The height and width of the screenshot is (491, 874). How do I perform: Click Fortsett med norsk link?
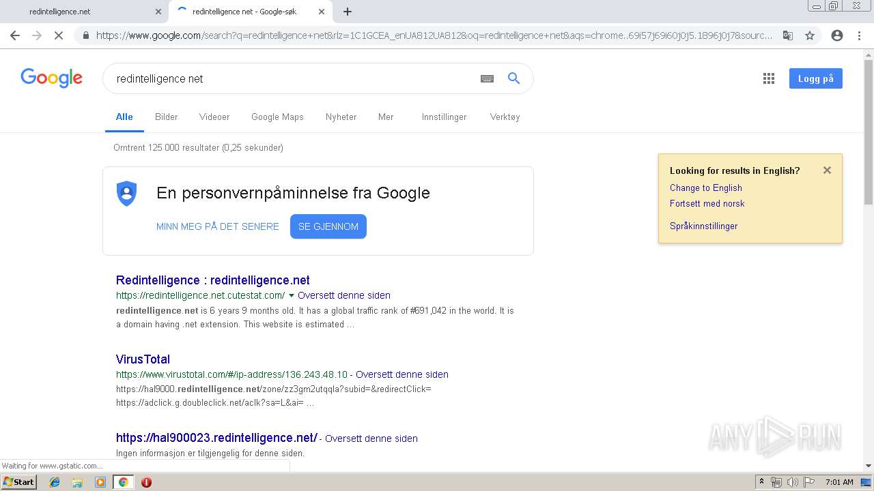coord(707,203)
